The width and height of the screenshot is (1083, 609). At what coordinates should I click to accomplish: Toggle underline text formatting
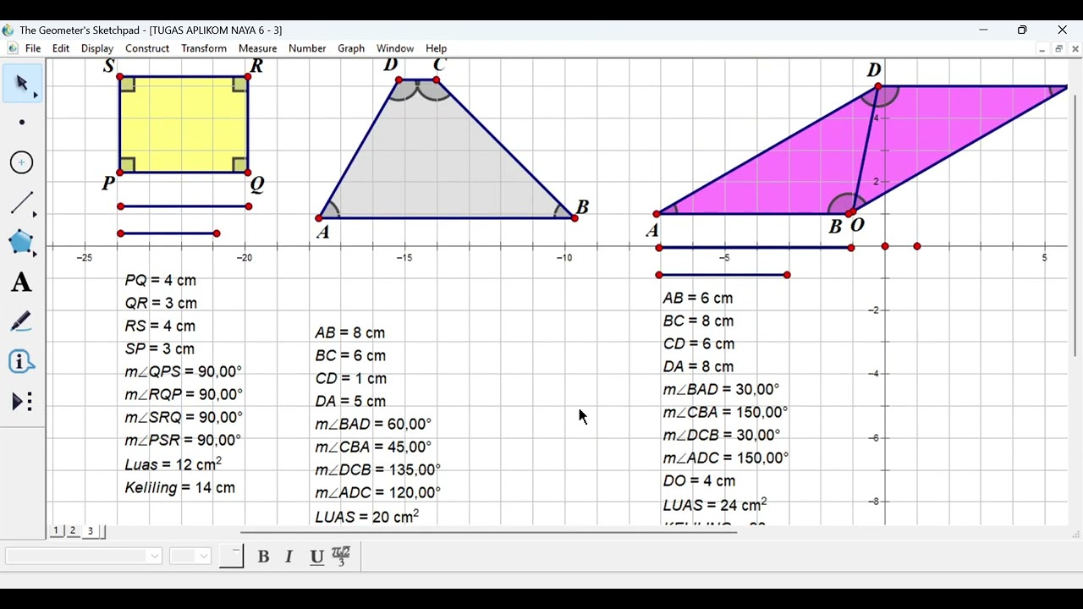316,557
